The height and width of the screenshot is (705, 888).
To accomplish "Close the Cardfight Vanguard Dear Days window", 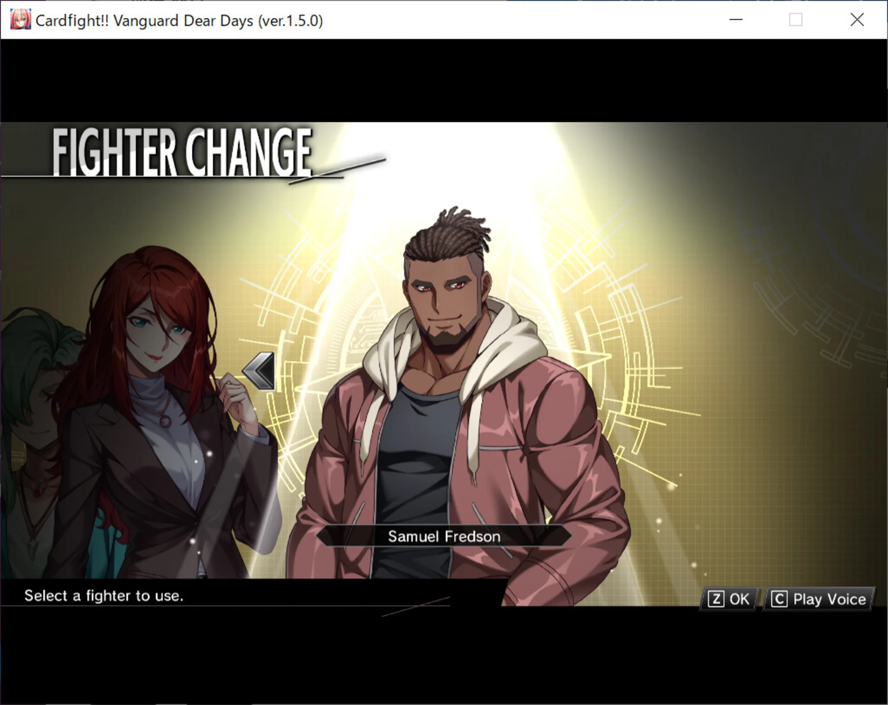I will 857,19.
